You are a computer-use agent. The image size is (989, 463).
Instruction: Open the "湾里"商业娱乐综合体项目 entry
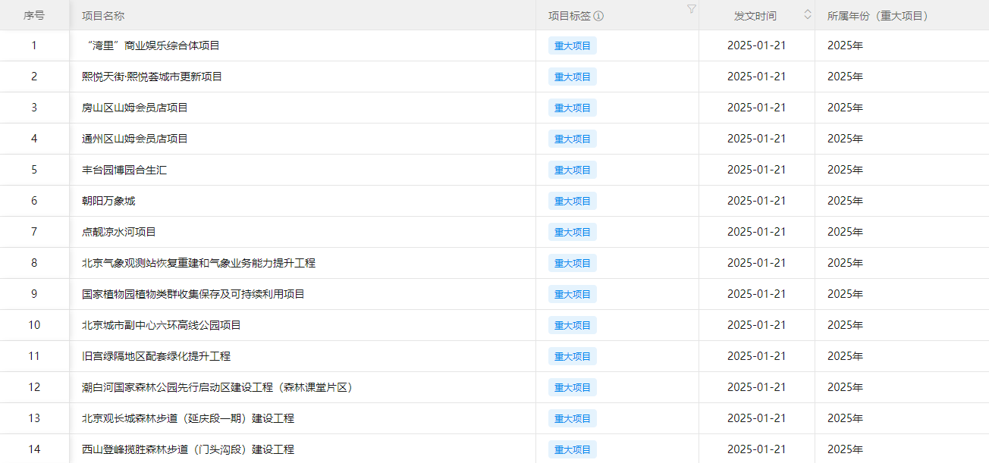point(152,45)
